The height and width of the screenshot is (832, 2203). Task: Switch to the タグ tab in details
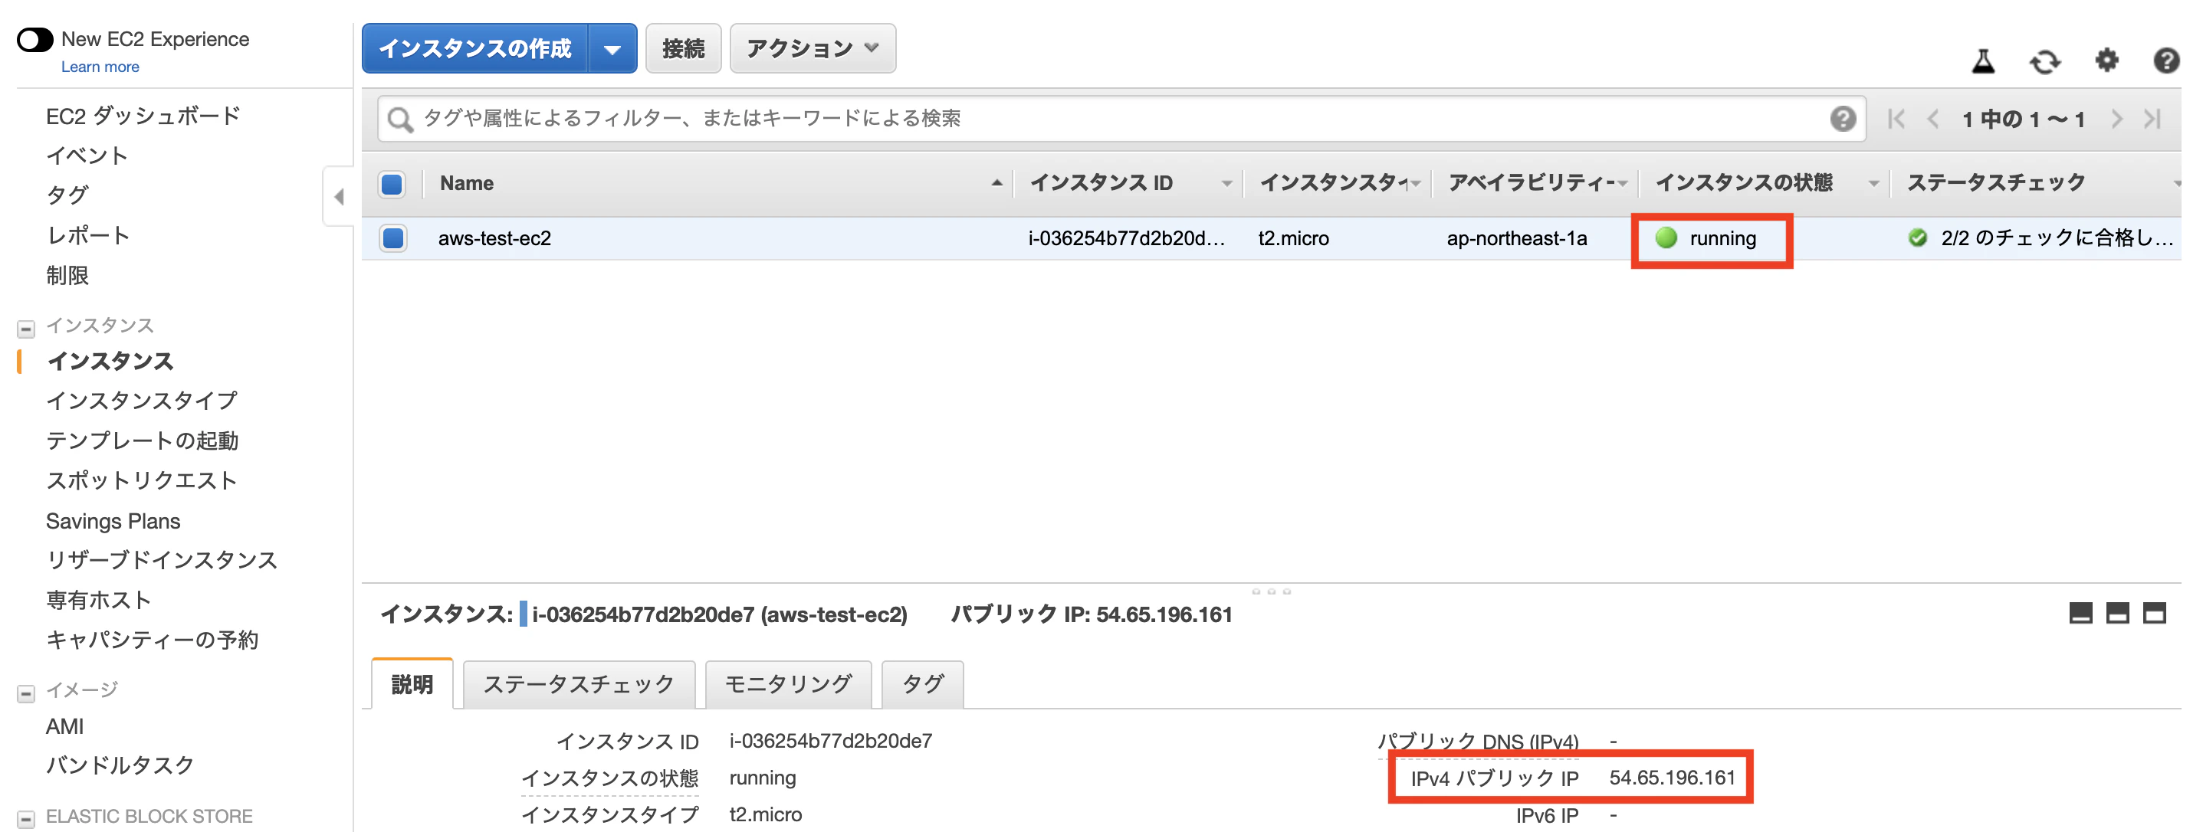click(x=922, y=684)
